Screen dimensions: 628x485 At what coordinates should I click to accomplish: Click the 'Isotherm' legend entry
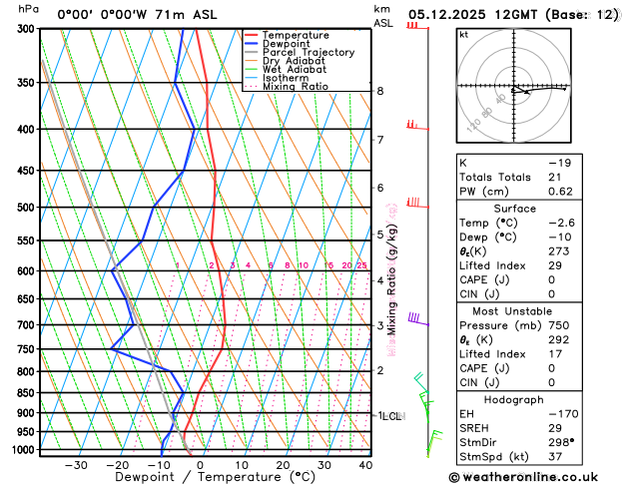(286, 78)
